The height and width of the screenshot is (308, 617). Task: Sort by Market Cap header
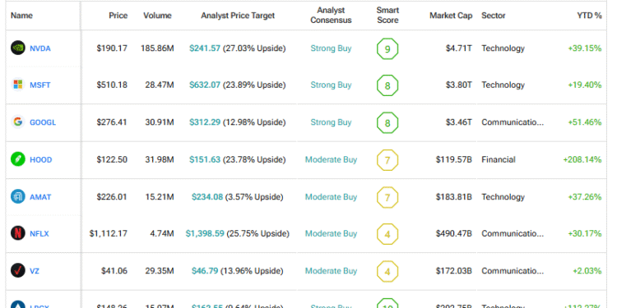pyautogui.click(x=451, y=16)
